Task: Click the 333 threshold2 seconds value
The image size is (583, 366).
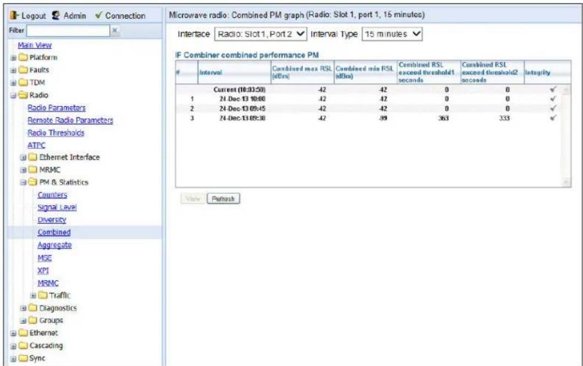Action: point(504,118)
